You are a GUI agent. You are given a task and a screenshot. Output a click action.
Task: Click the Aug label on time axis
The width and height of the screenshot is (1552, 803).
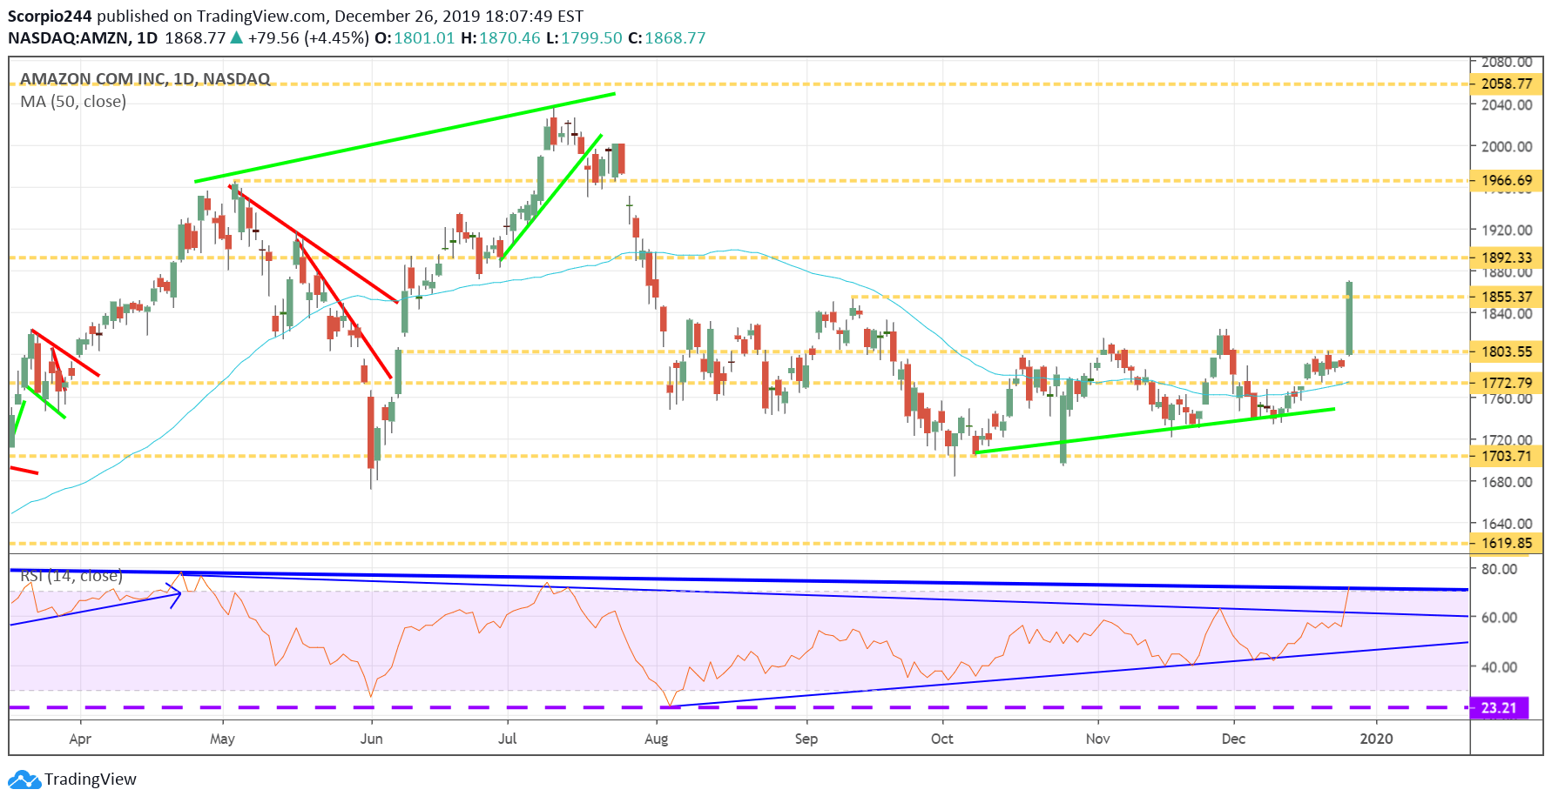(x=657, y=739)
